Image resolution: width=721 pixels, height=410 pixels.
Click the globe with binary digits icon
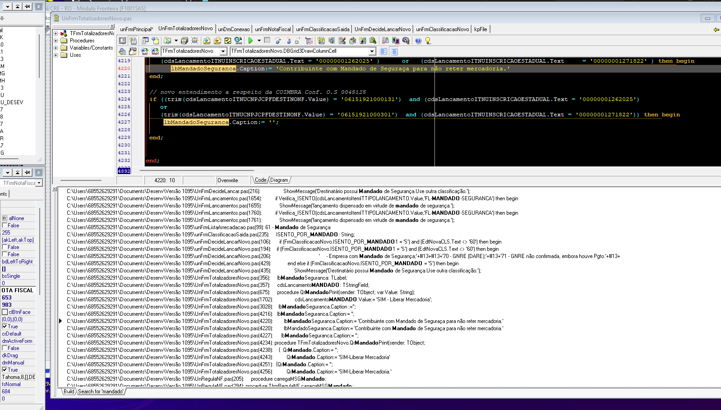[x=238, y=41]
